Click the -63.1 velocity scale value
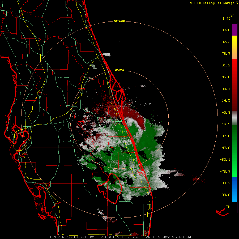Screen dimensions: 239x239 coord(225,160)
